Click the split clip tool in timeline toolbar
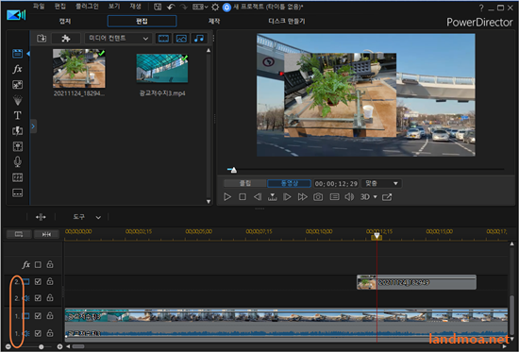 [41, 217]
